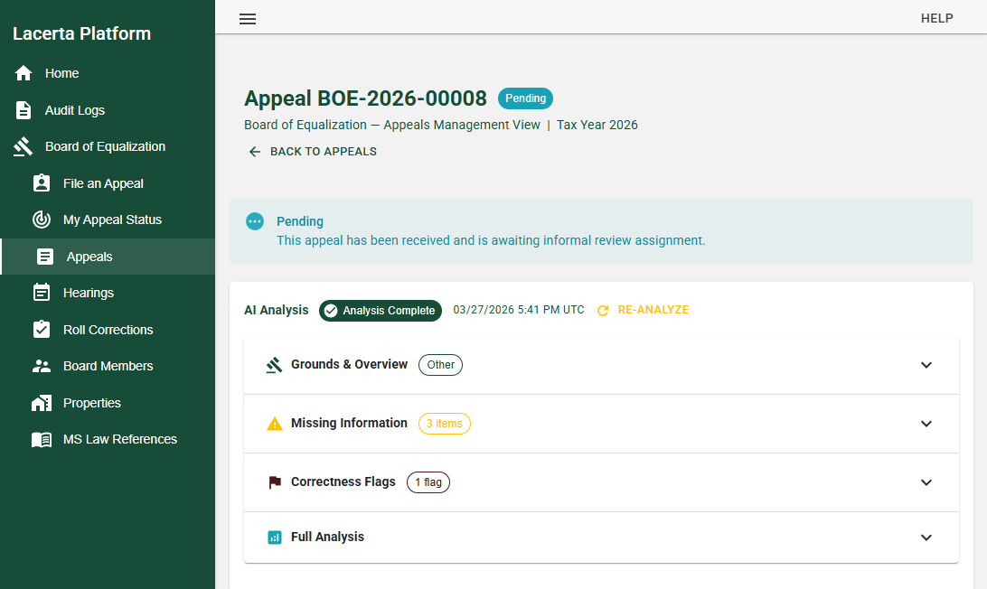Select Appeals in the sidebar
The image size is (987, 589).
[42, 256]
